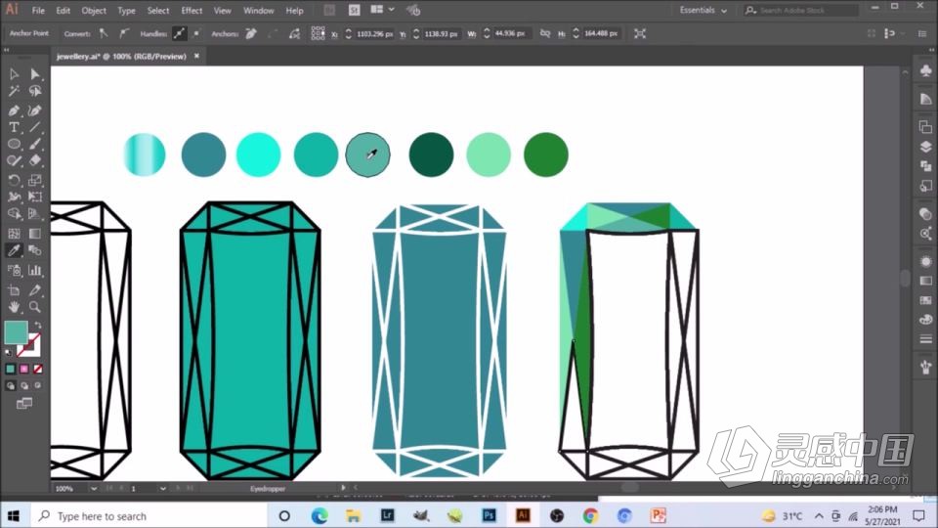Convert selected anchor points to smooth

(x=123, y=33)
